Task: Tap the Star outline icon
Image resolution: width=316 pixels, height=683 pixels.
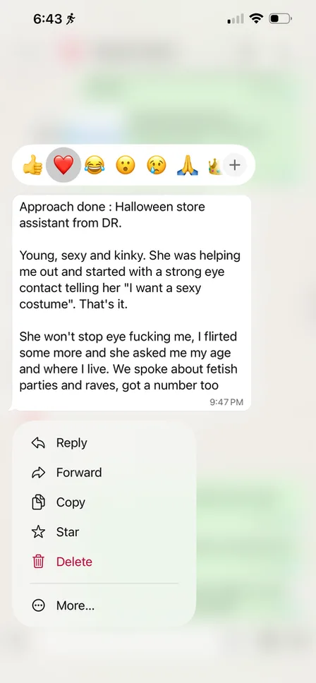Action: [39, 532]
